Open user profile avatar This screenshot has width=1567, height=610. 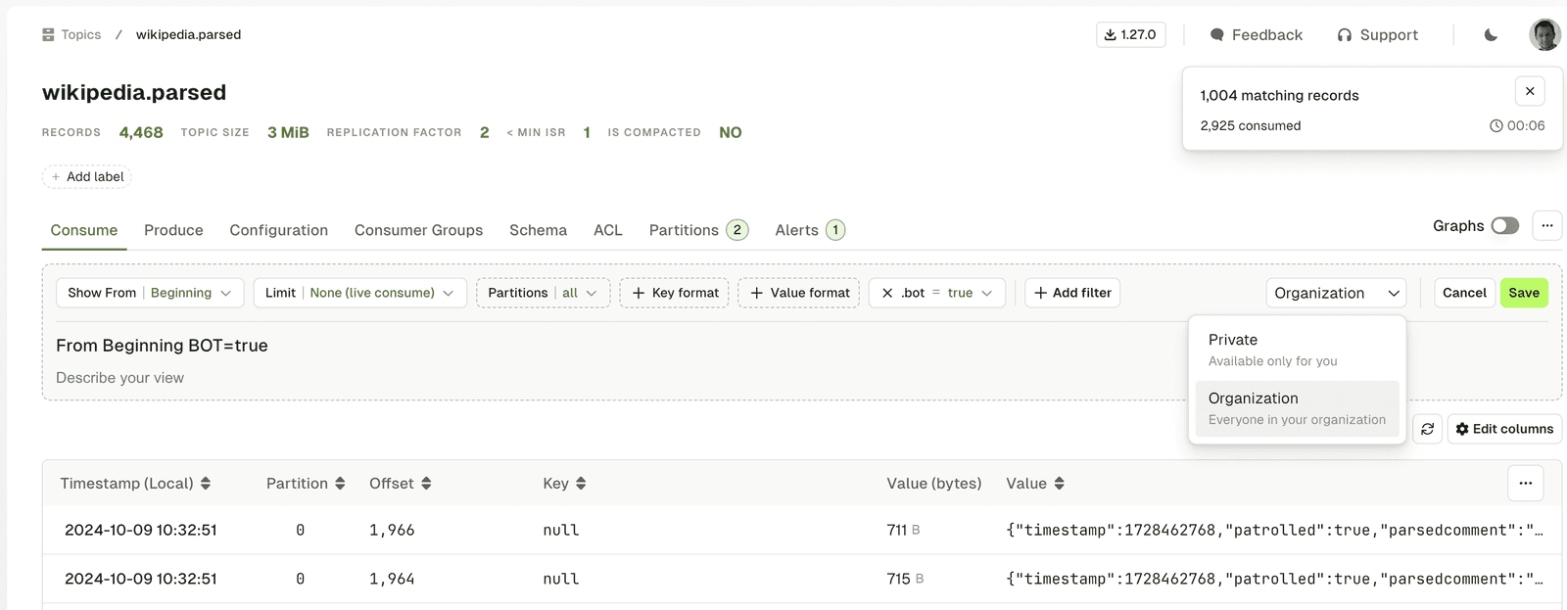(1544, 34)
